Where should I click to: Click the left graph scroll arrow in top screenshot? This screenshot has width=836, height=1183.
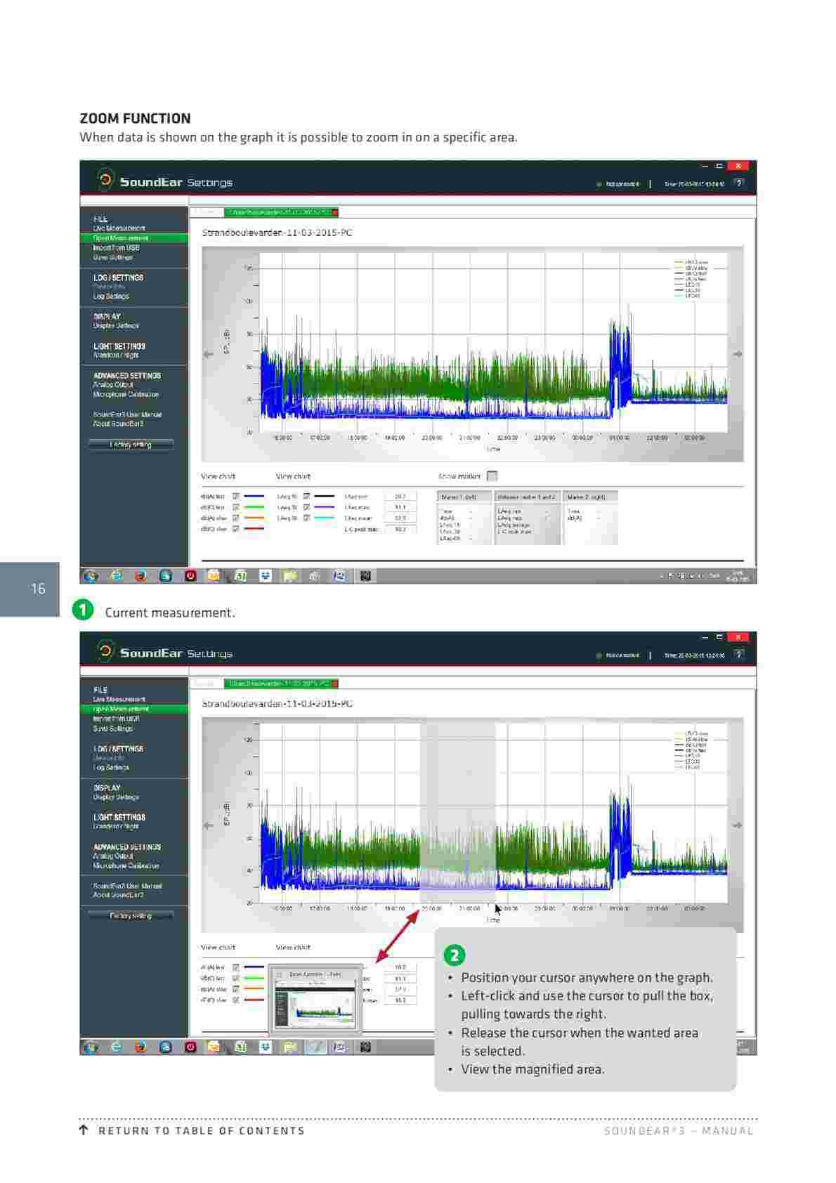click(208, 354)
